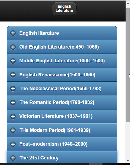Viewport: 130px width, 165px height.
Task: Click the vertical scrollbar thumb
Action: [x=128, y=65]
